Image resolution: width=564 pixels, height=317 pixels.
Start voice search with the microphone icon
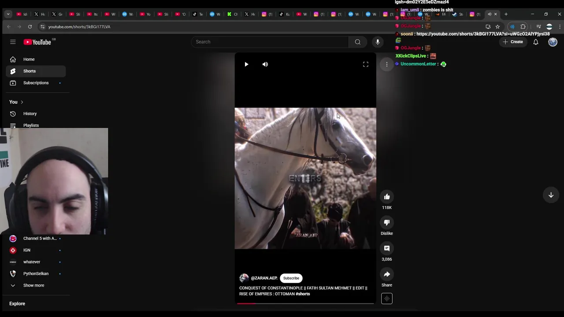point(378,42)
